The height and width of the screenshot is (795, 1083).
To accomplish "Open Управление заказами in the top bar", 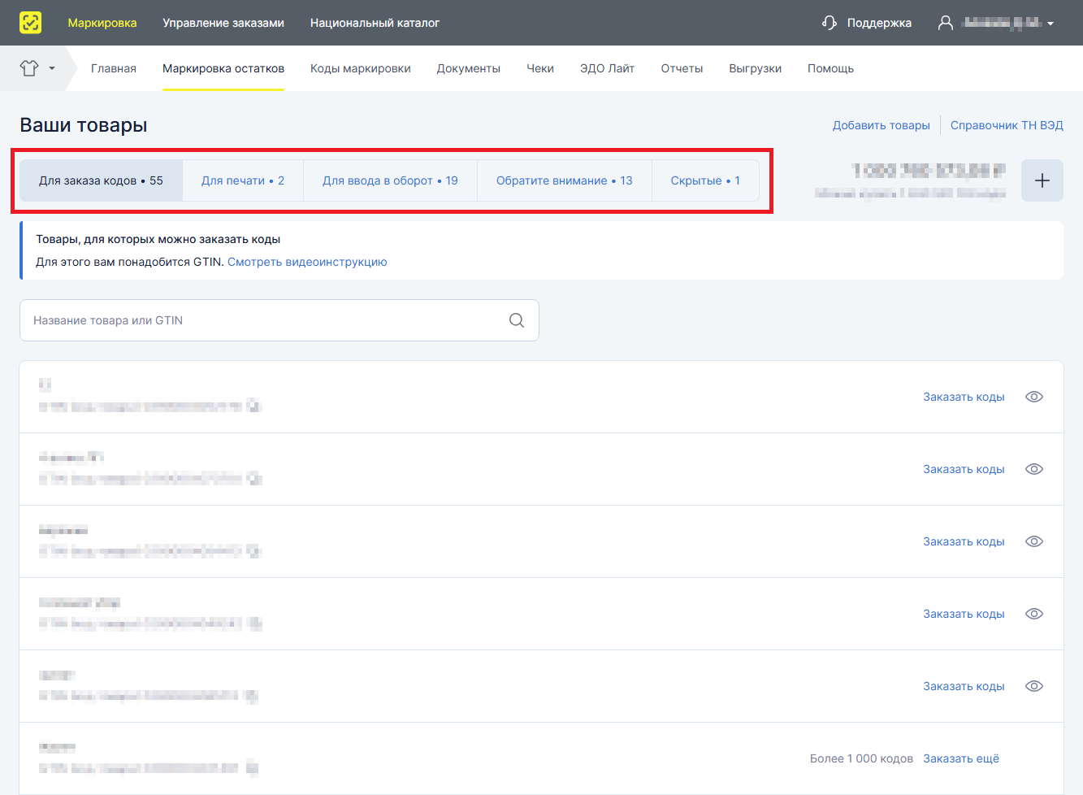I will [223, 23].
